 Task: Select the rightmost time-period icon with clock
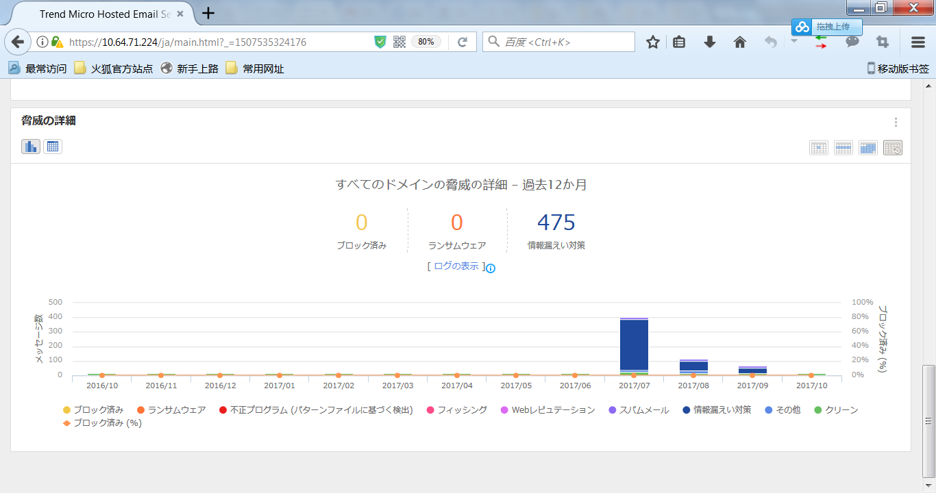coord(893,148)
